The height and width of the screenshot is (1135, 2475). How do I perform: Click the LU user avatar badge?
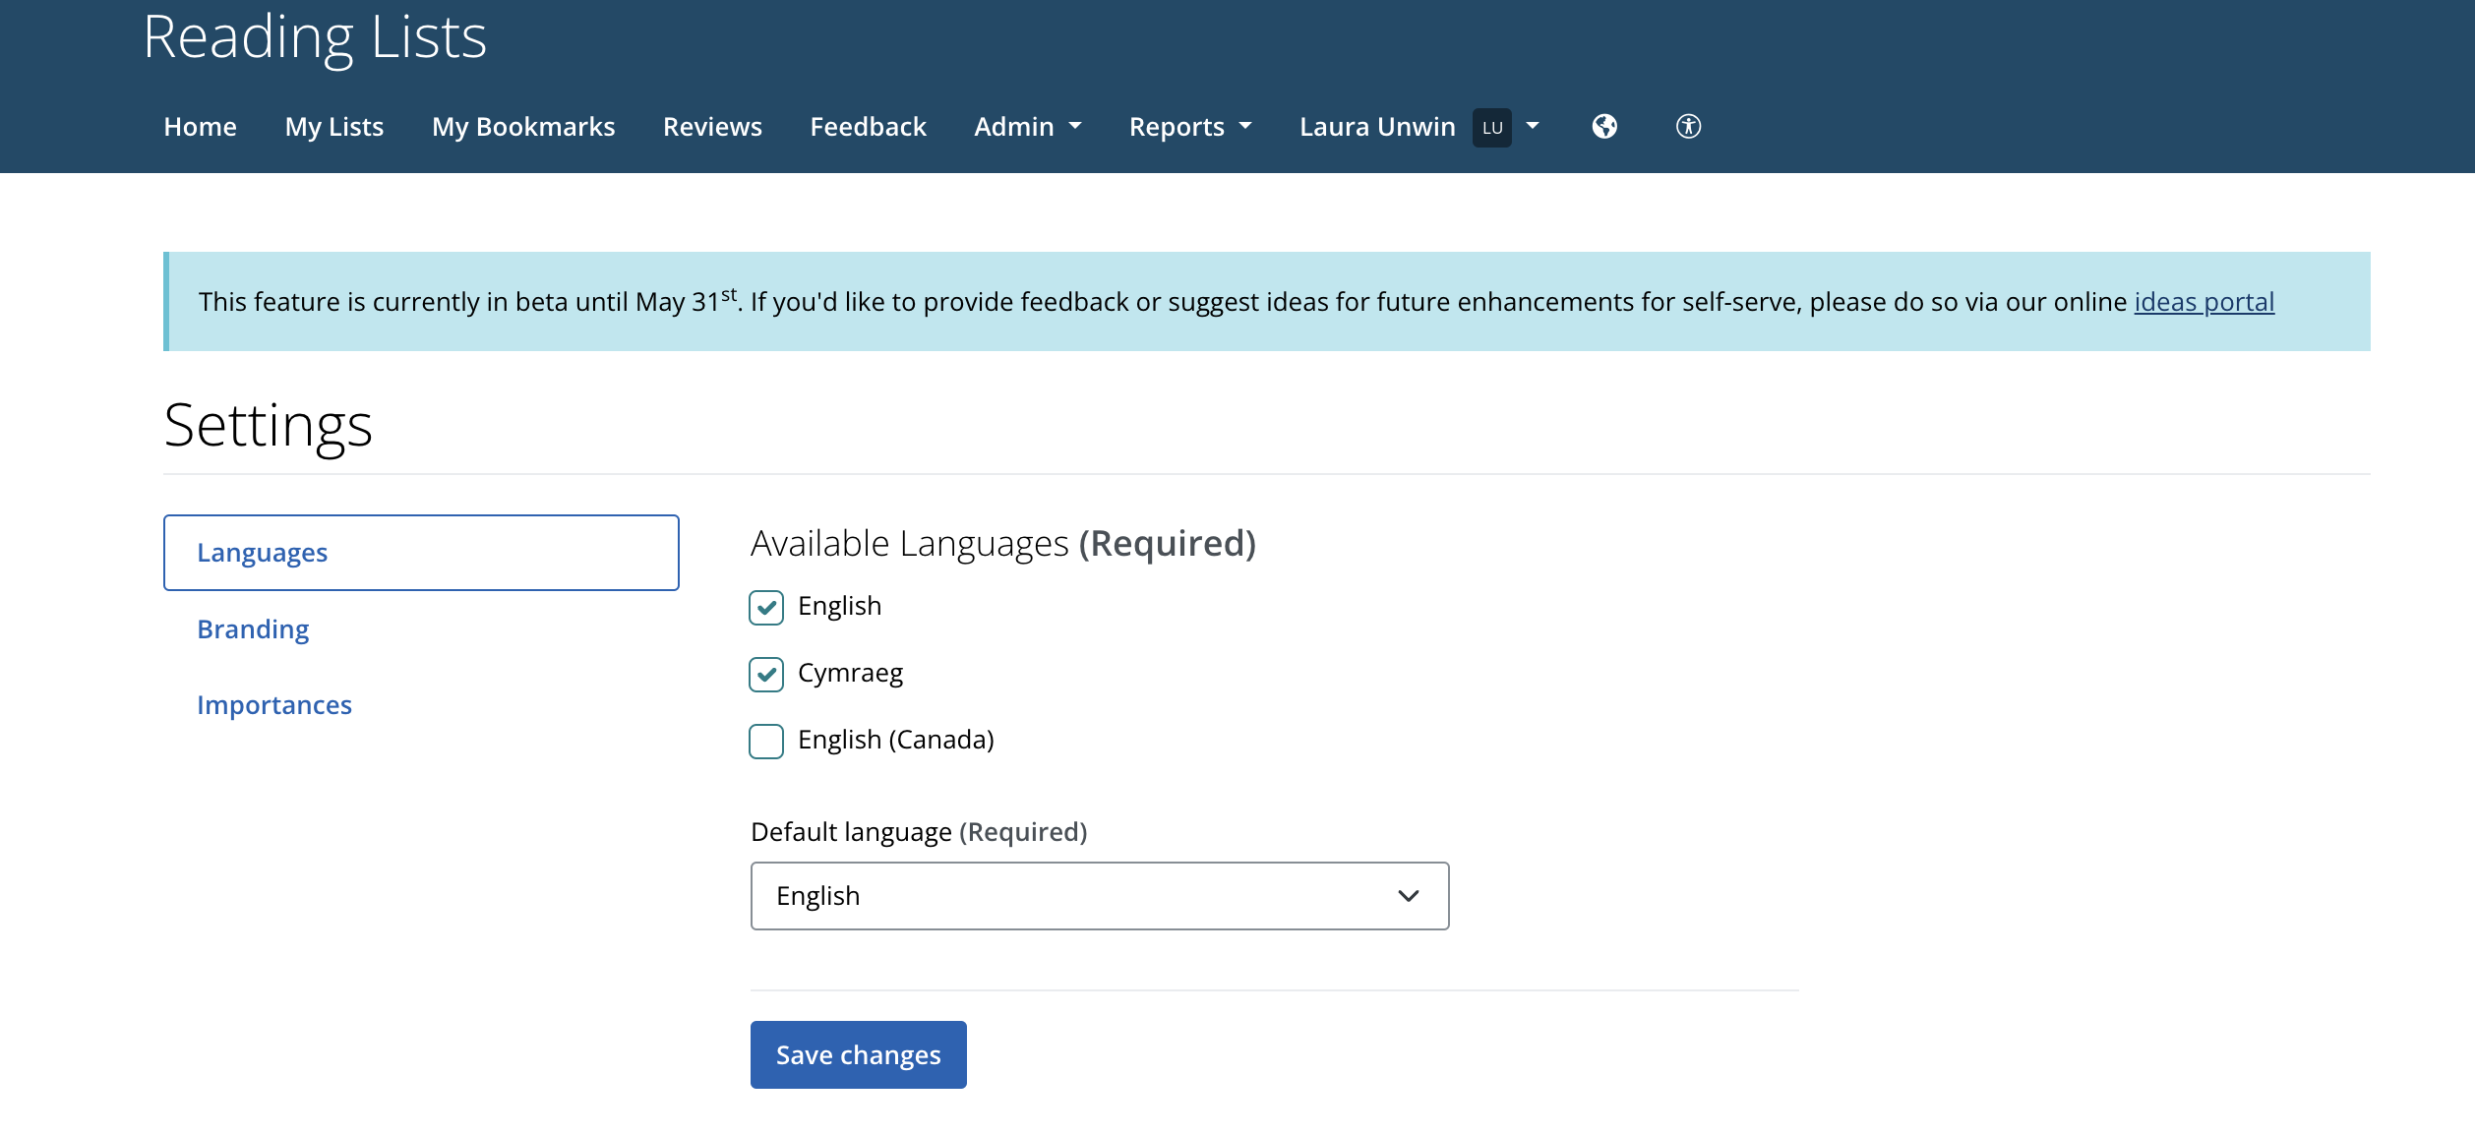pyautogui.click(x=1492, y=127)
